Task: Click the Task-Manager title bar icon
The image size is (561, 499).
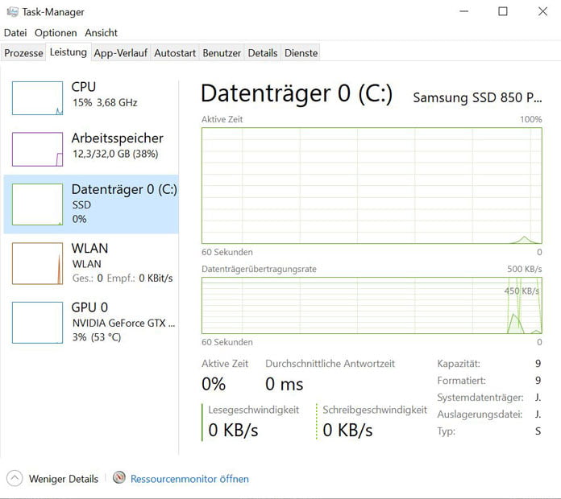Action: click(13, 12)
